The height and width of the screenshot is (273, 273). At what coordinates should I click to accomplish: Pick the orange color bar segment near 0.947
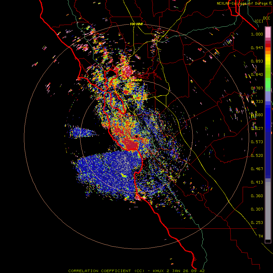[x=268, y=49]
